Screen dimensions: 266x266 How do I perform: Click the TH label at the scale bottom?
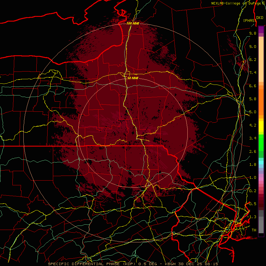click(x=254, y=230)
